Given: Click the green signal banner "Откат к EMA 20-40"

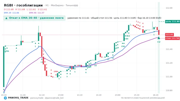Looking at the screenshot, I should 34,18.
